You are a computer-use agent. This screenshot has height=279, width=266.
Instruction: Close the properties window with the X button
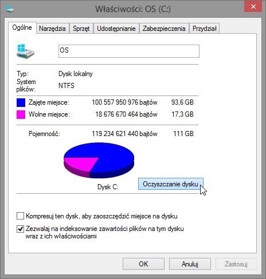[x=253, y=7]
